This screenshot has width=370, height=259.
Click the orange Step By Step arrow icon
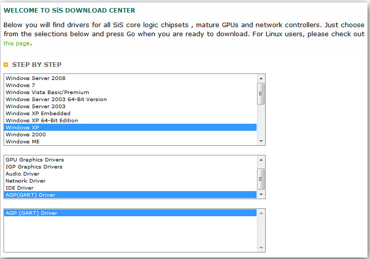pyautogui.click(x=6, y=64)
